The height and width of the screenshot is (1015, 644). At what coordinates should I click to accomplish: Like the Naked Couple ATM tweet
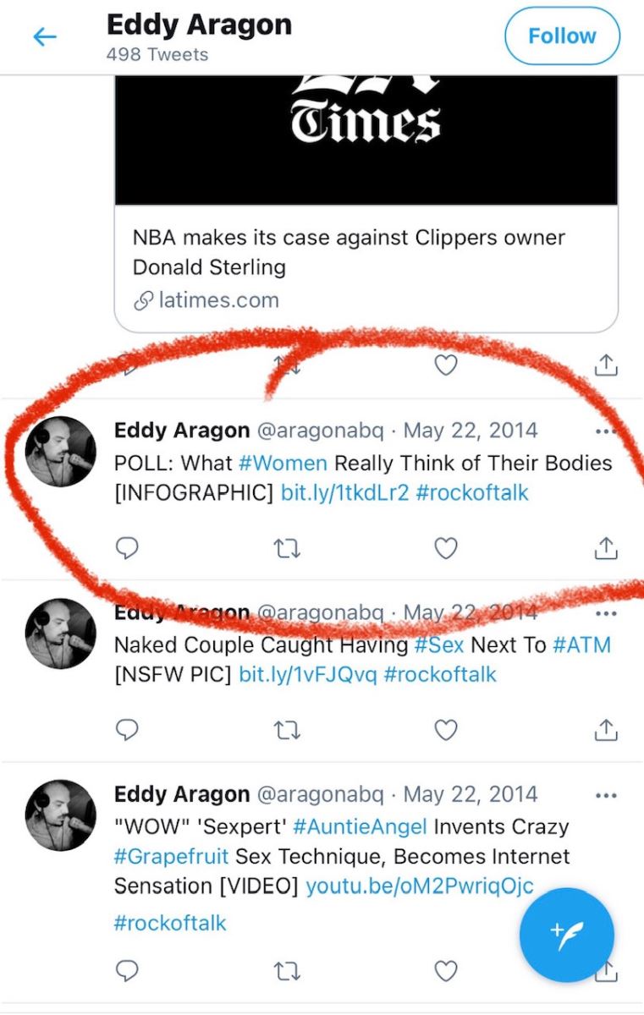446,730
